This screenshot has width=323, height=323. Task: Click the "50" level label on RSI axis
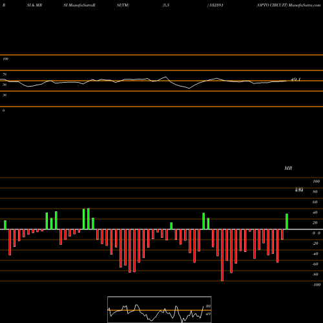point(5,85)
